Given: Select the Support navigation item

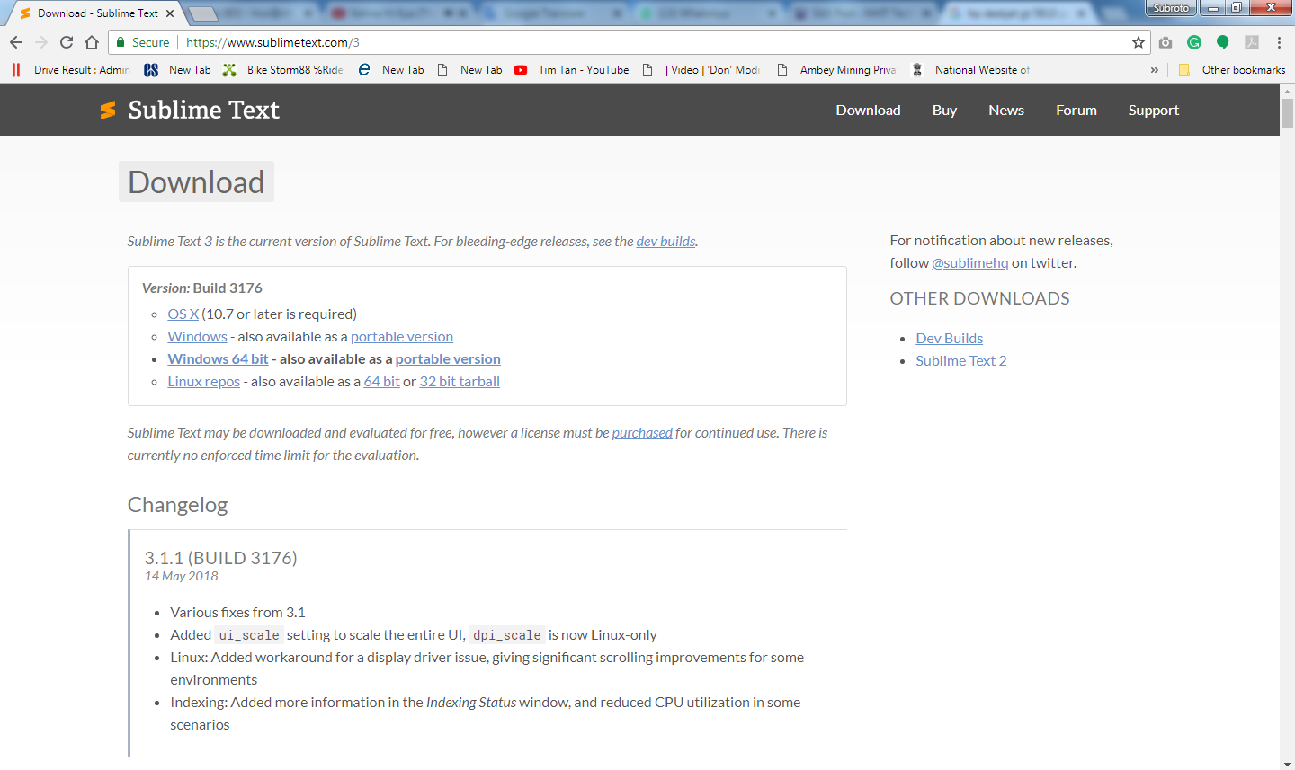Looking at the screenshot, I should (x=1153, y=110).
